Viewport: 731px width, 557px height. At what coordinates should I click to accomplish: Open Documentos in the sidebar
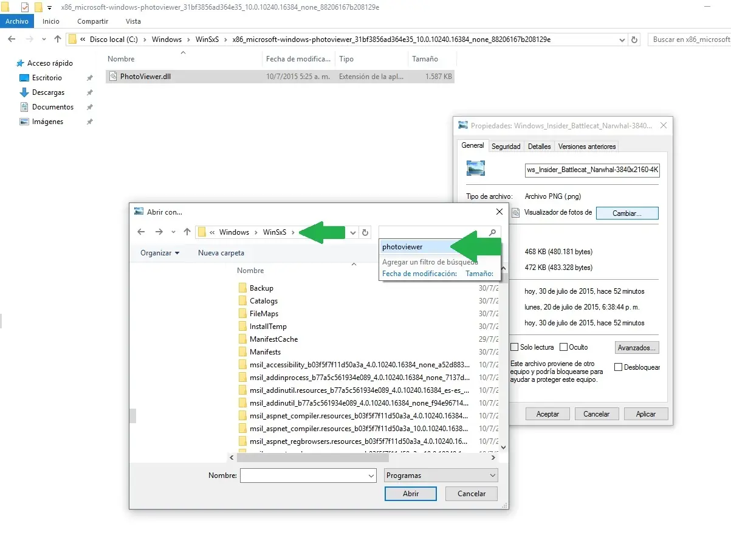click(x=53, y=107)
